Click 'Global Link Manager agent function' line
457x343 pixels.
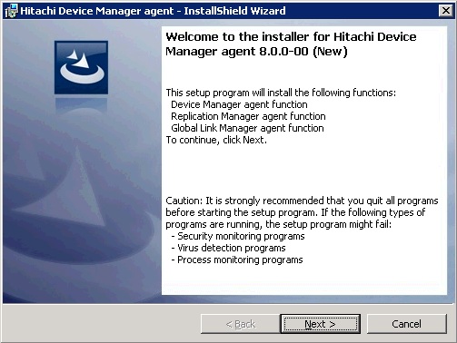(x=247, y=128)
